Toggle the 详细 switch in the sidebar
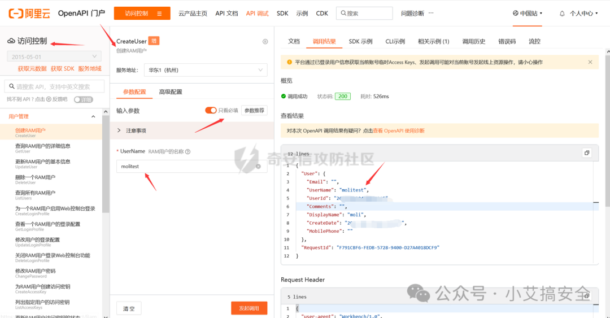 [x=83, y=99]
